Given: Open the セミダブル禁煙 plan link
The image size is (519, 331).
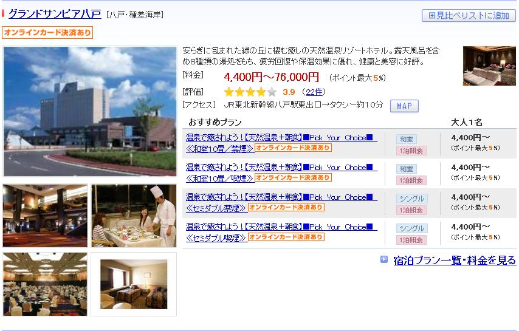Looking at the screenshot, I should point(281,202).
